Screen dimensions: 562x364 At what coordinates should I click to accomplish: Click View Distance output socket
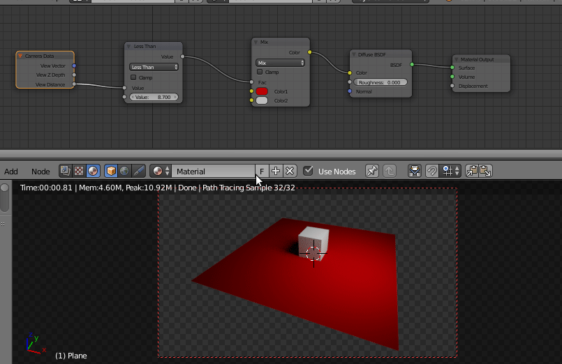pyautogui.click(x=74, y=84)
